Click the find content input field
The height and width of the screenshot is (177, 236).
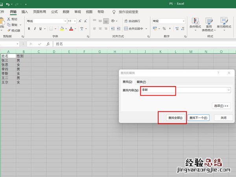[x=157, y=90]
